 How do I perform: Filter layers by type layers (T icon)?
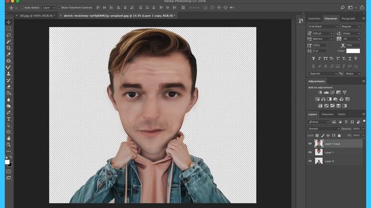346,122
